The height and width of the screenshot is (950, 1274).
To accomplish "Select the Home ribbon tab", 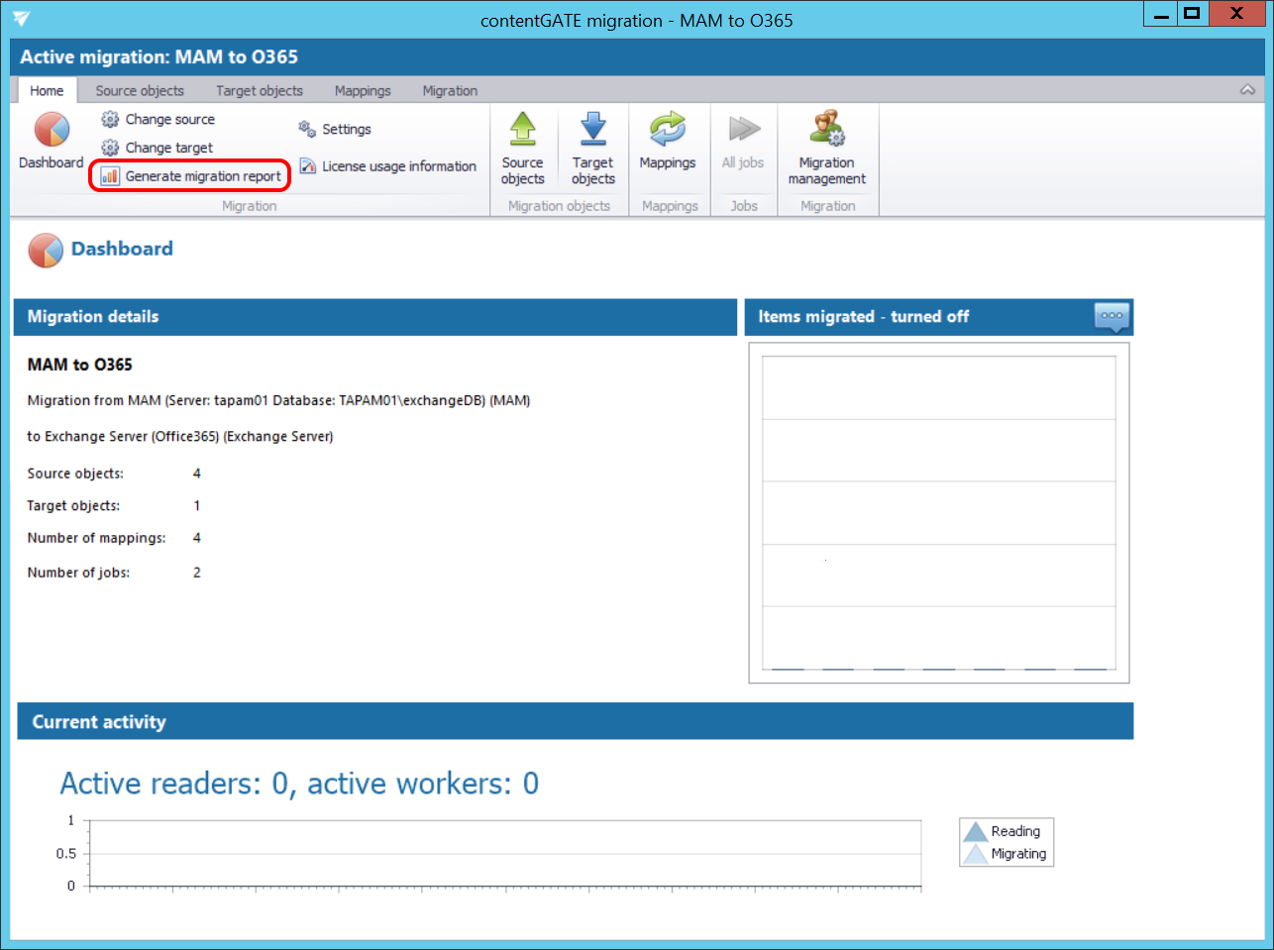I will 47,90.
